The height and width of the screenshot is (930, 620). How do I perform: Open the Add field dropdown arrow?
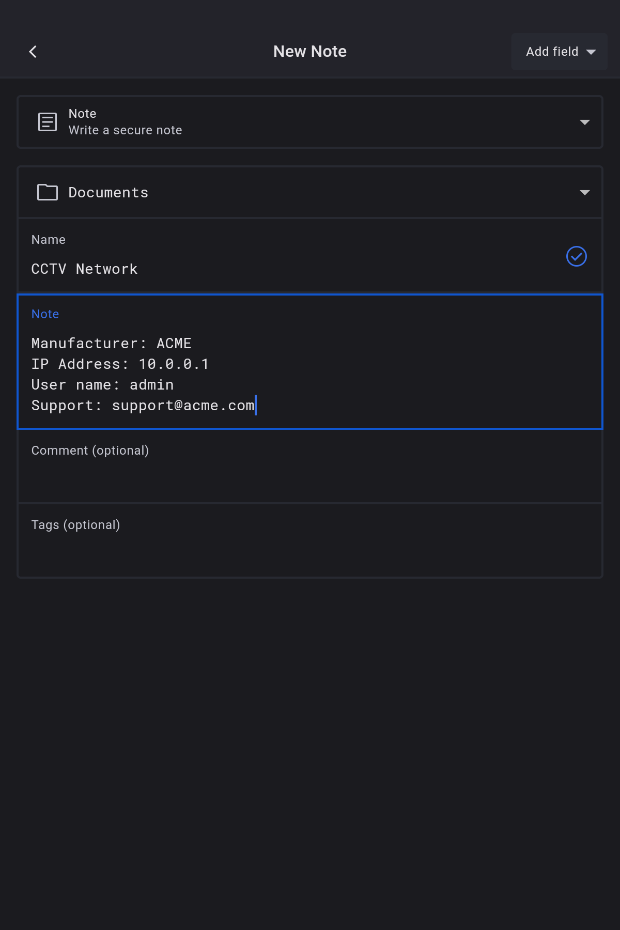(x=591, y=52)
